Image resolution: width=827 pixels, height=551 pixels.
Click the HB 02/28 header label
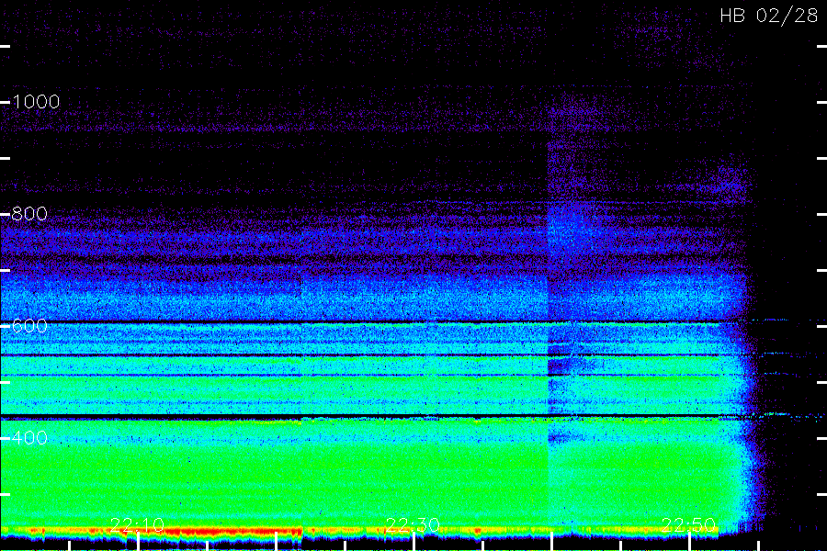(x=769, y=16)
